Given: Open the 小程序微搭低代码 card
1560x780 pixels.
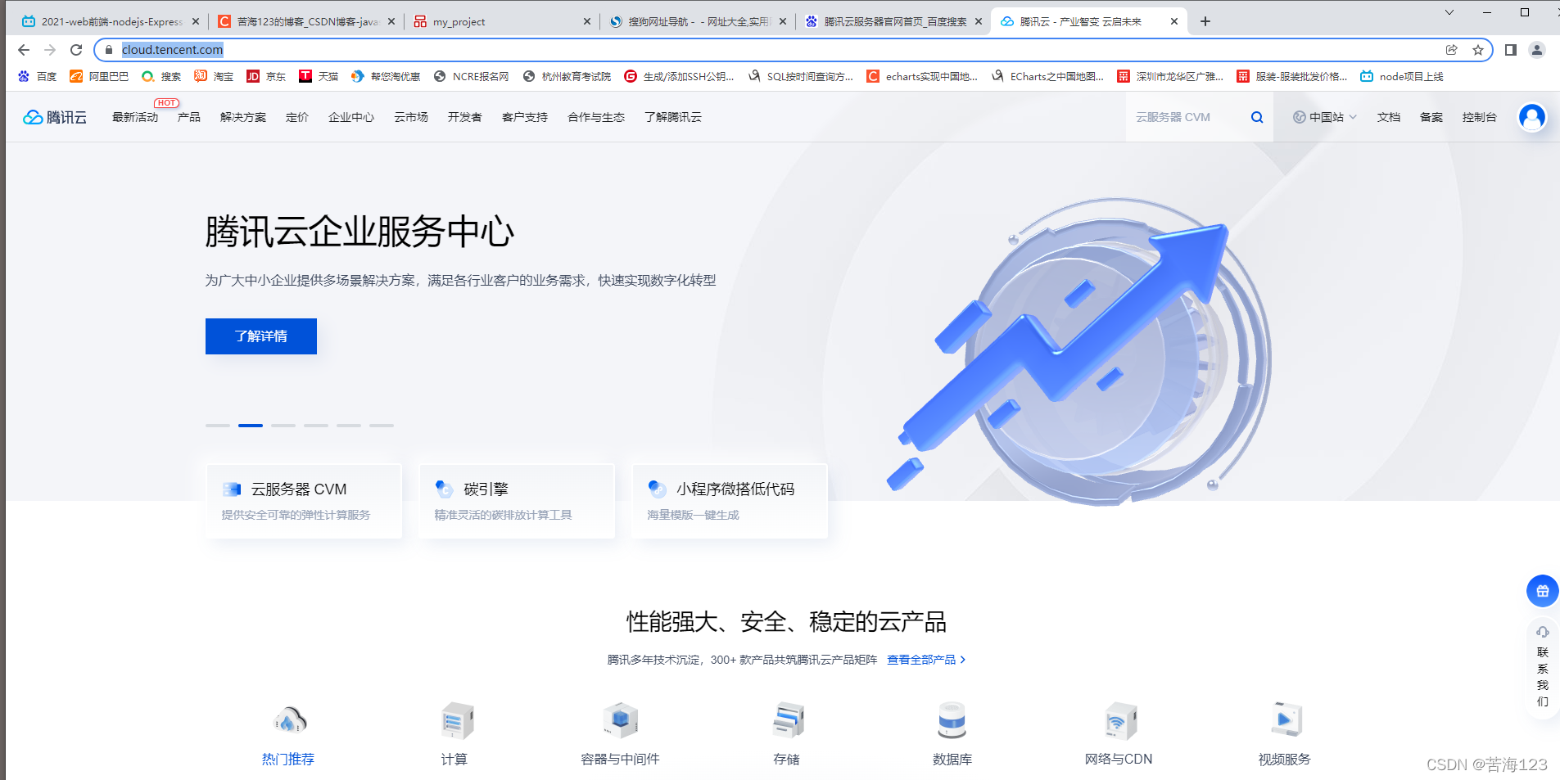Looking at the screenshot, I should [x=730, y=501].
